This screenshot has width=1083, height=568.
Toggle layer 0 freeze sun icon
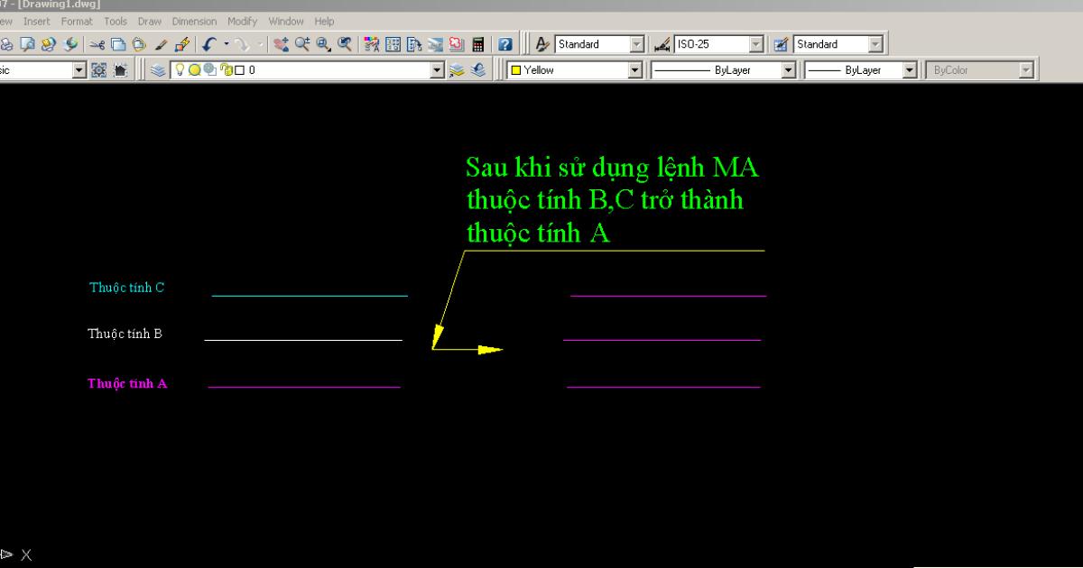(194, 69)
